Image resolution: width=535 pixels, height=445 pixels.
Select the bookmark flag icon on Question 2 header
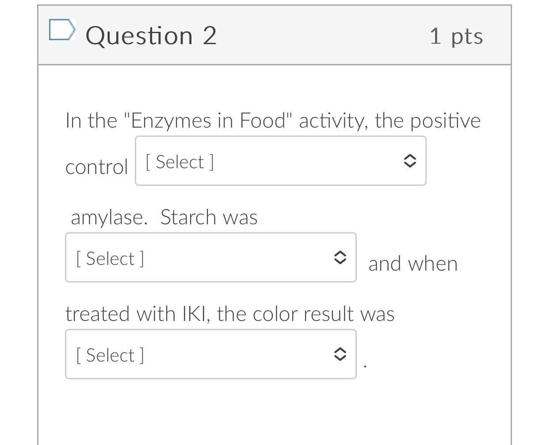point(62,30)
